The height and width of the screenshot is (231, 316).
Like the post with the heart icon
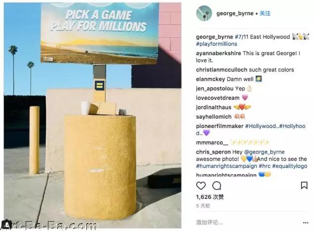pos(201,186)
